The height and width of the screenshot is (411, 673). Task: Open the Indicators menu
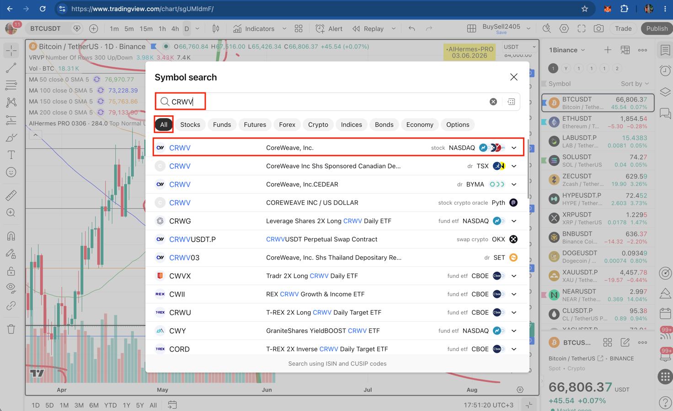254,28
